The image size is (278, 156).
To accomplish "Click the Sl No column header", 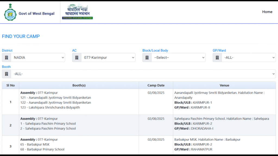I will pyautogui.click(x=11, y=85).
